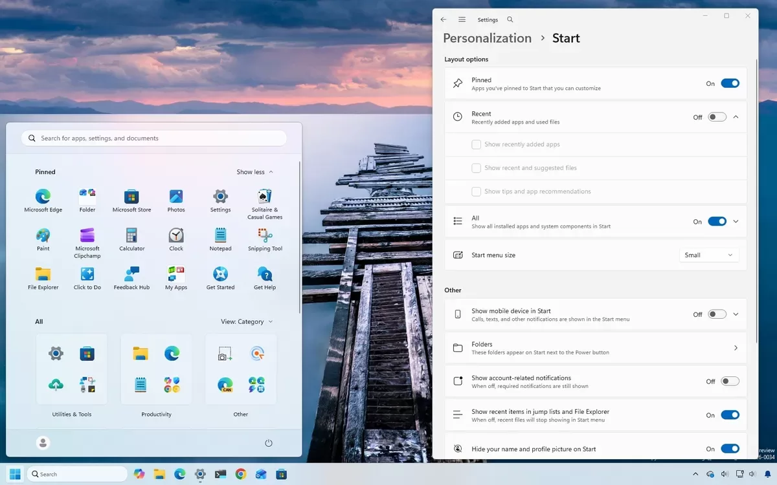
Task: Open Feedback Hub pinned icon
Action: coord(131,278)
